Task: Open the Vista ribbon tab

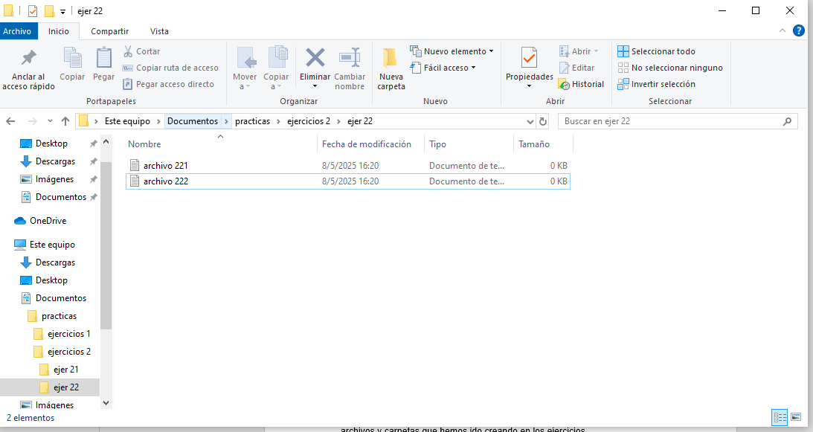Action: point(159,31)
